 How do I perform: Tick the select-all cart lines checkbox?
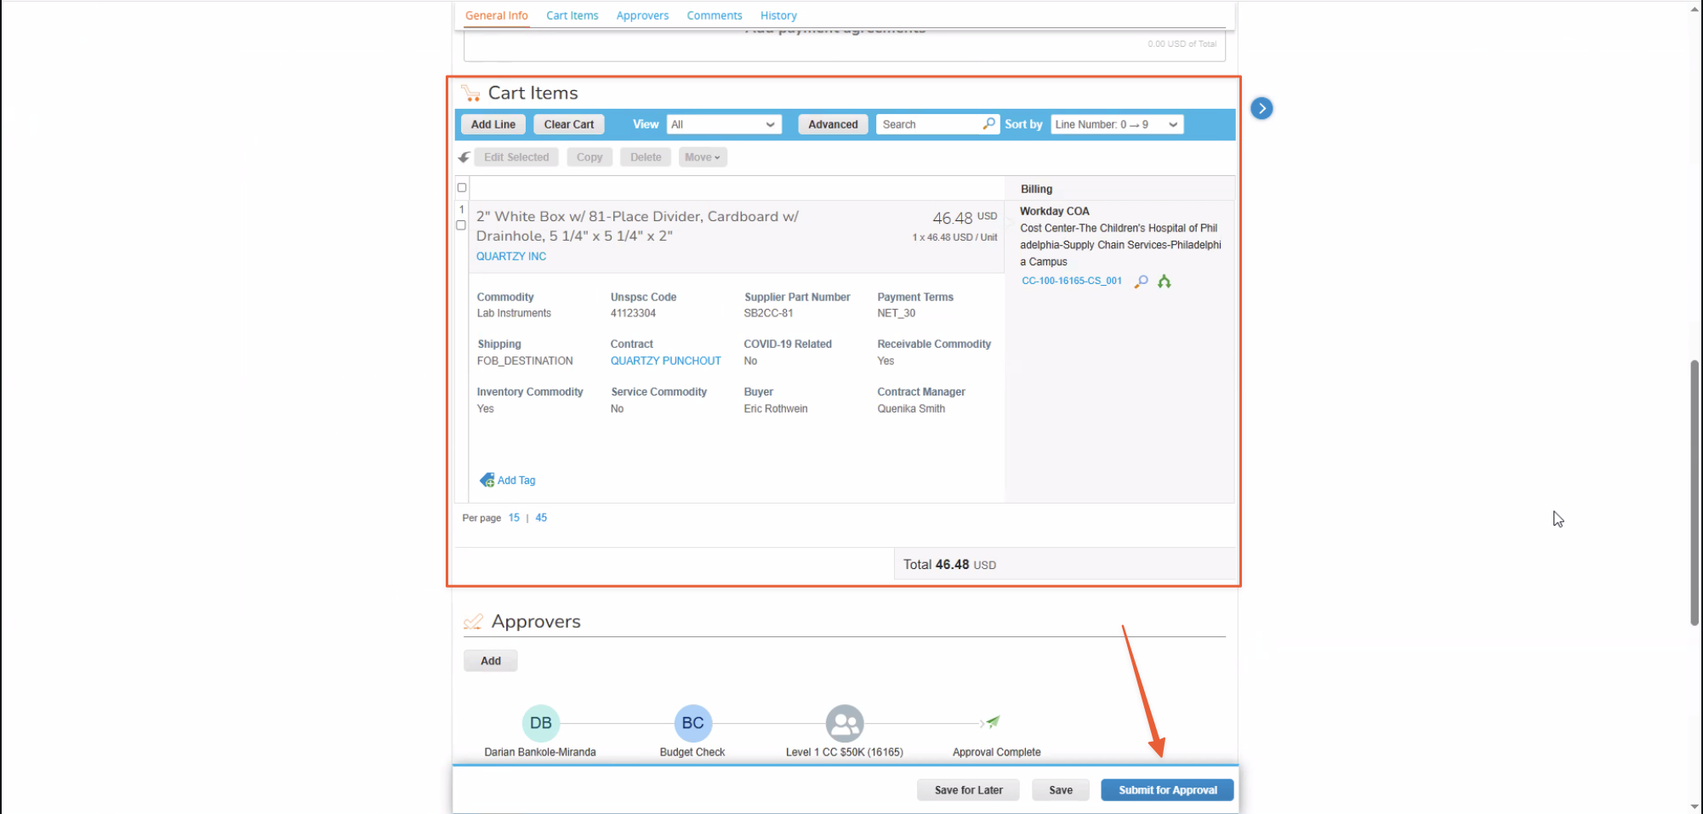462,188
